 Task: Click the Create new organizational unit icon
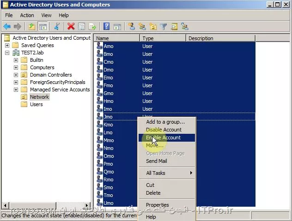click(x=153, y=26)
